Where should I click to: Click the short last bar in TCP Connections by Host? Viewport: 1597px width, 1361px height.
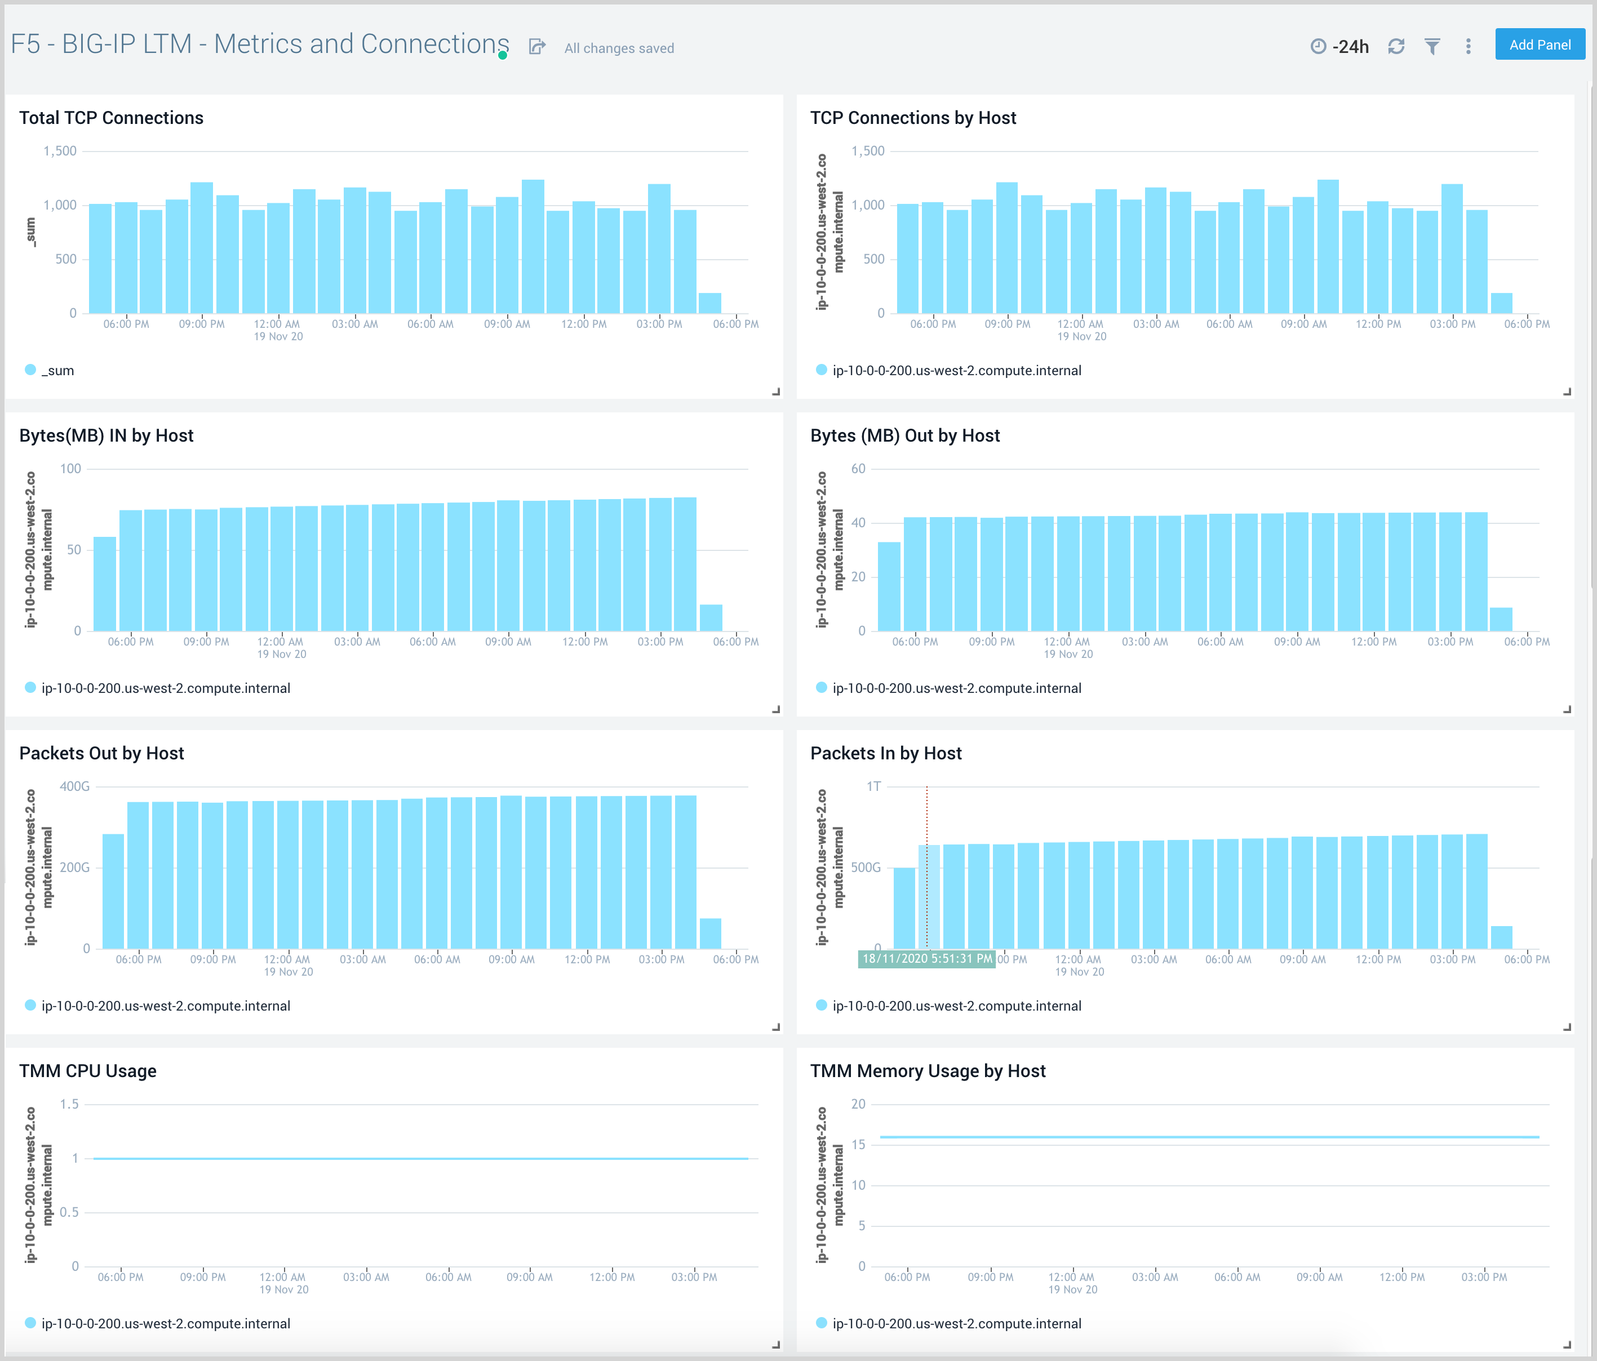coord(1501,303)
